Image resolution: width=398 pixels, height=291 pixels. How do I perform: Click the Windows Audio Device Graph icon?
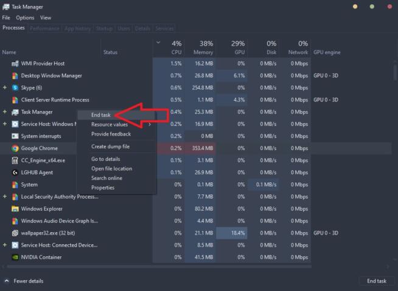15,221
